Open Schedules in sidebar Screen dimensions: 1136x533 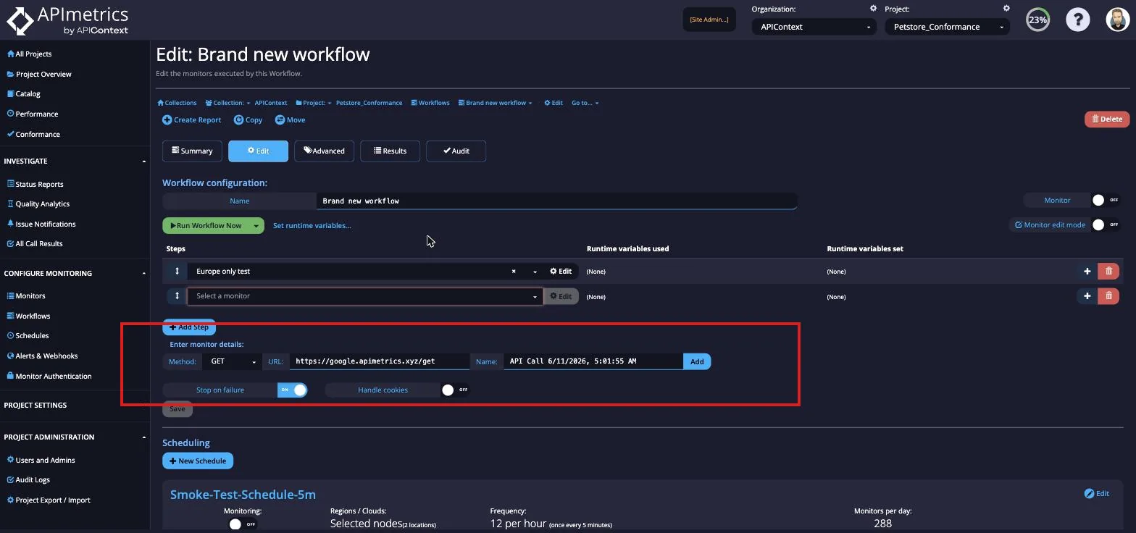click(28, 335)
